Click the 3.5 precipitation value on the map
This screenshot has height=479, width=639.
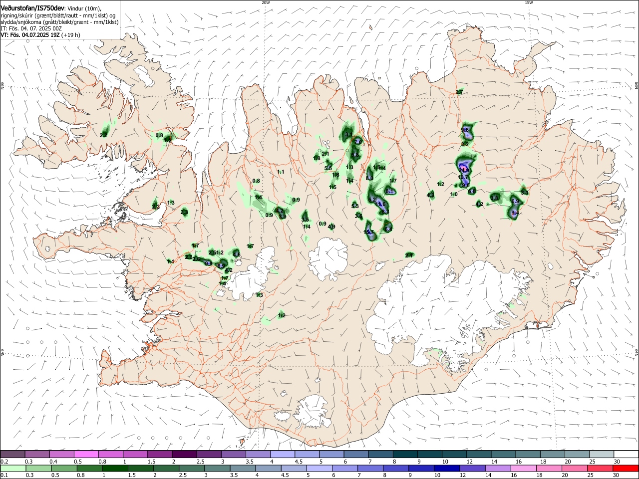(305, 220)
